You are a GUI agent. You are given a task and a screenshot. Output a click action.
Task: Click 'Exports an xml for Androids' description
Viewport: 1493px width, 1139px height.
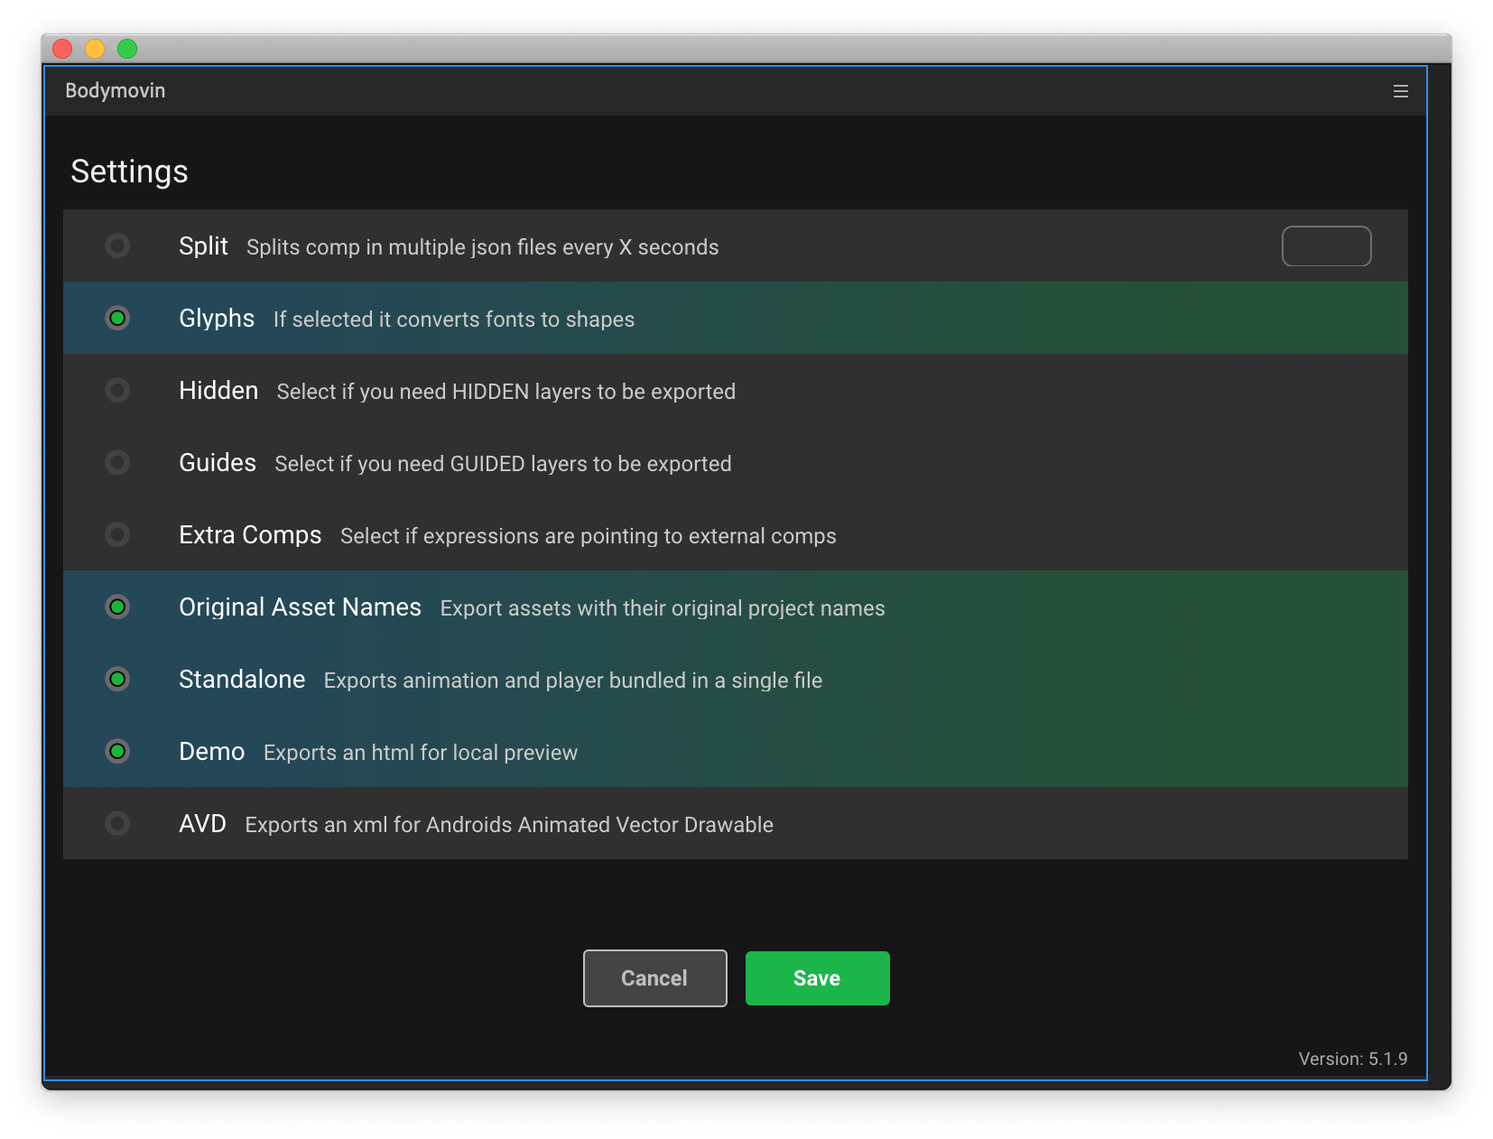[509, 825]
